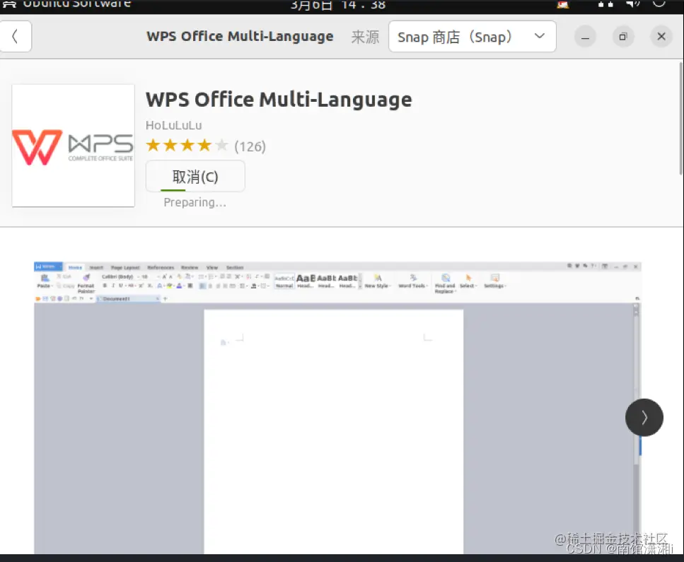Image resolution: width=684 pixels, height=562 pixels.
Task: Open the volume icon in top bar
Action: click(x=632, y=4)
